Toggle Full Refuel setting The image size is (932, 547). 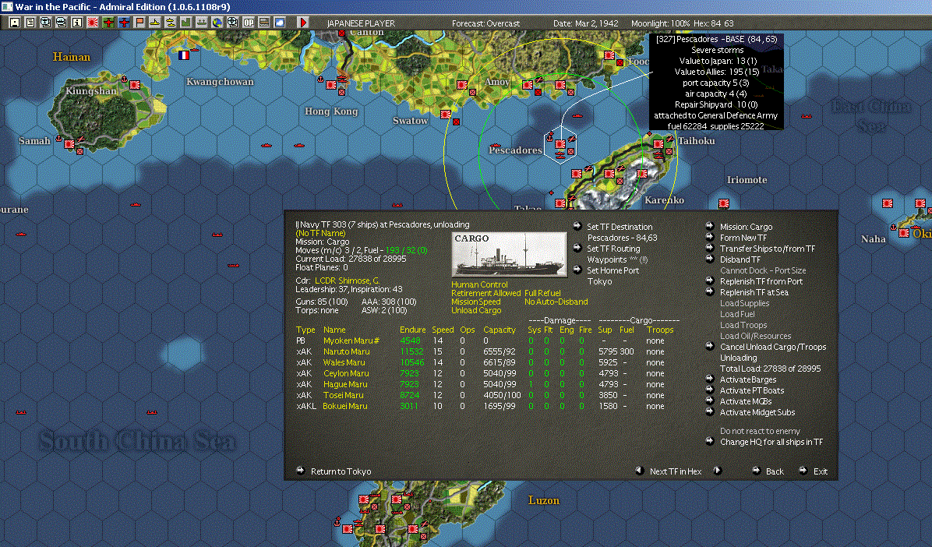pyautogui.click(x=542, y=293)
